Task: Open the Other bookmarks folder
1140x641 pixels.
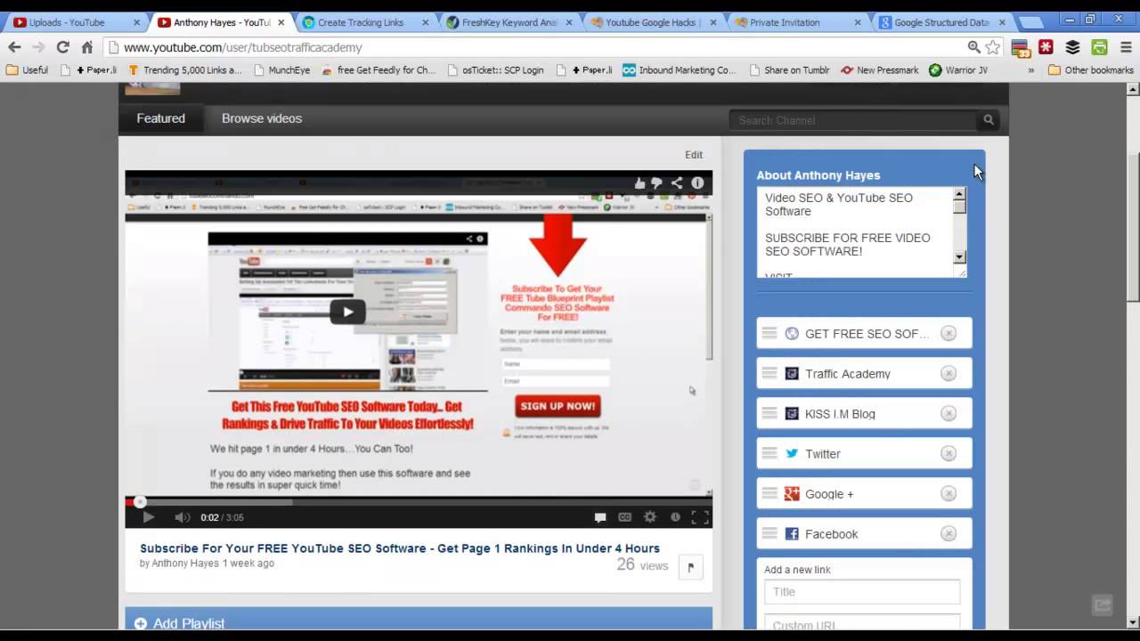Action: (1091, 70)
